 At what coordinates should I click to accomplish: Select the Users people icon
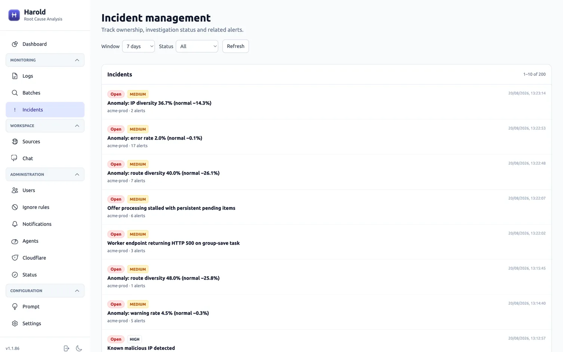(x=15, y=190)
